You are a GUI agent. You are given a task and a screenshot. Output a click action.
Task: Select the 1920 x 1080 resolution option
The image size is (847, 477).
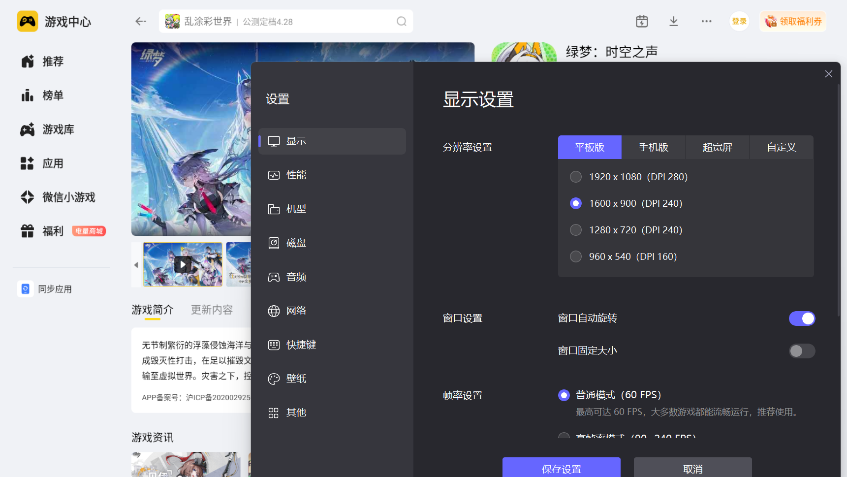tap(576, 177)
